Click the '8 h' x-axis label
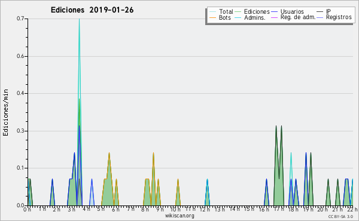 pos(145,209)
